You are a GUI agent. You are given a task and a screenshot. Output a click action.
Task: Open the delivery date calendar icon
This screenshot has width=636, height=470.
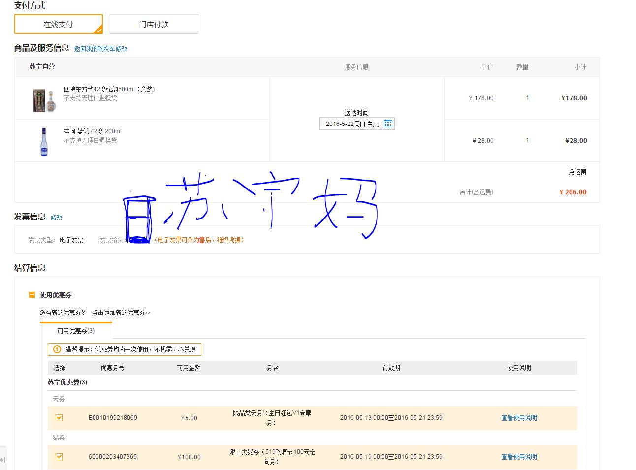[x=388, y=124]
